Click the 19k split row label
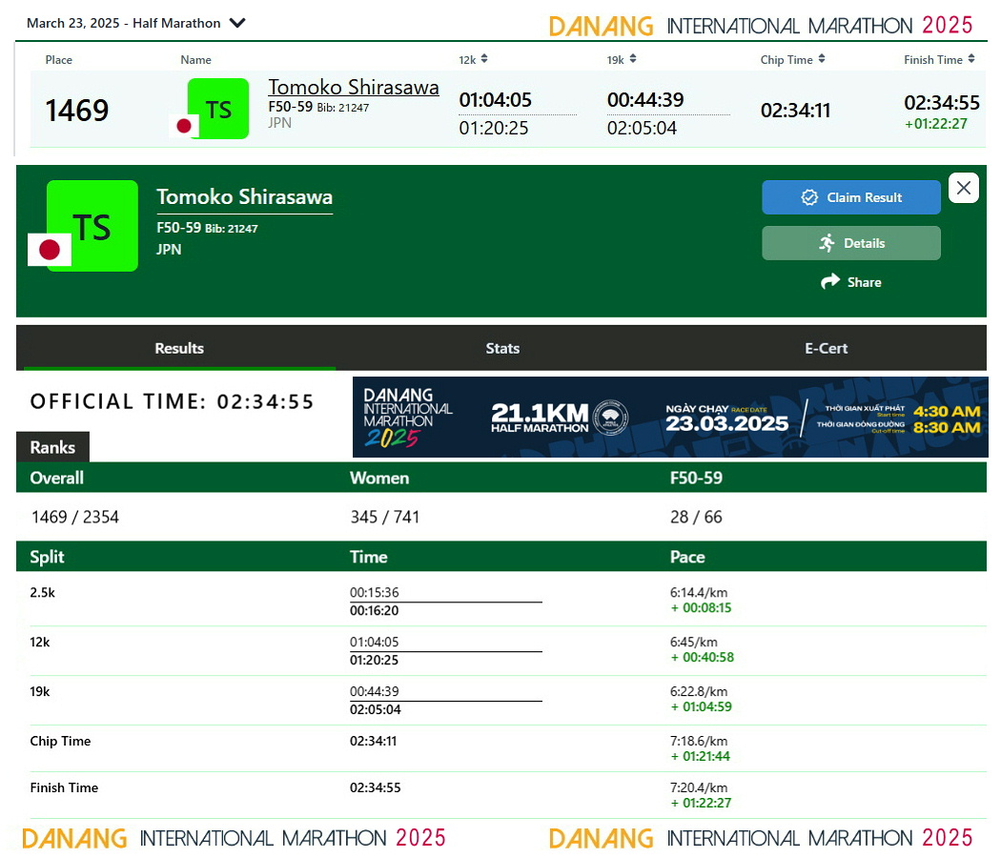 40,691
